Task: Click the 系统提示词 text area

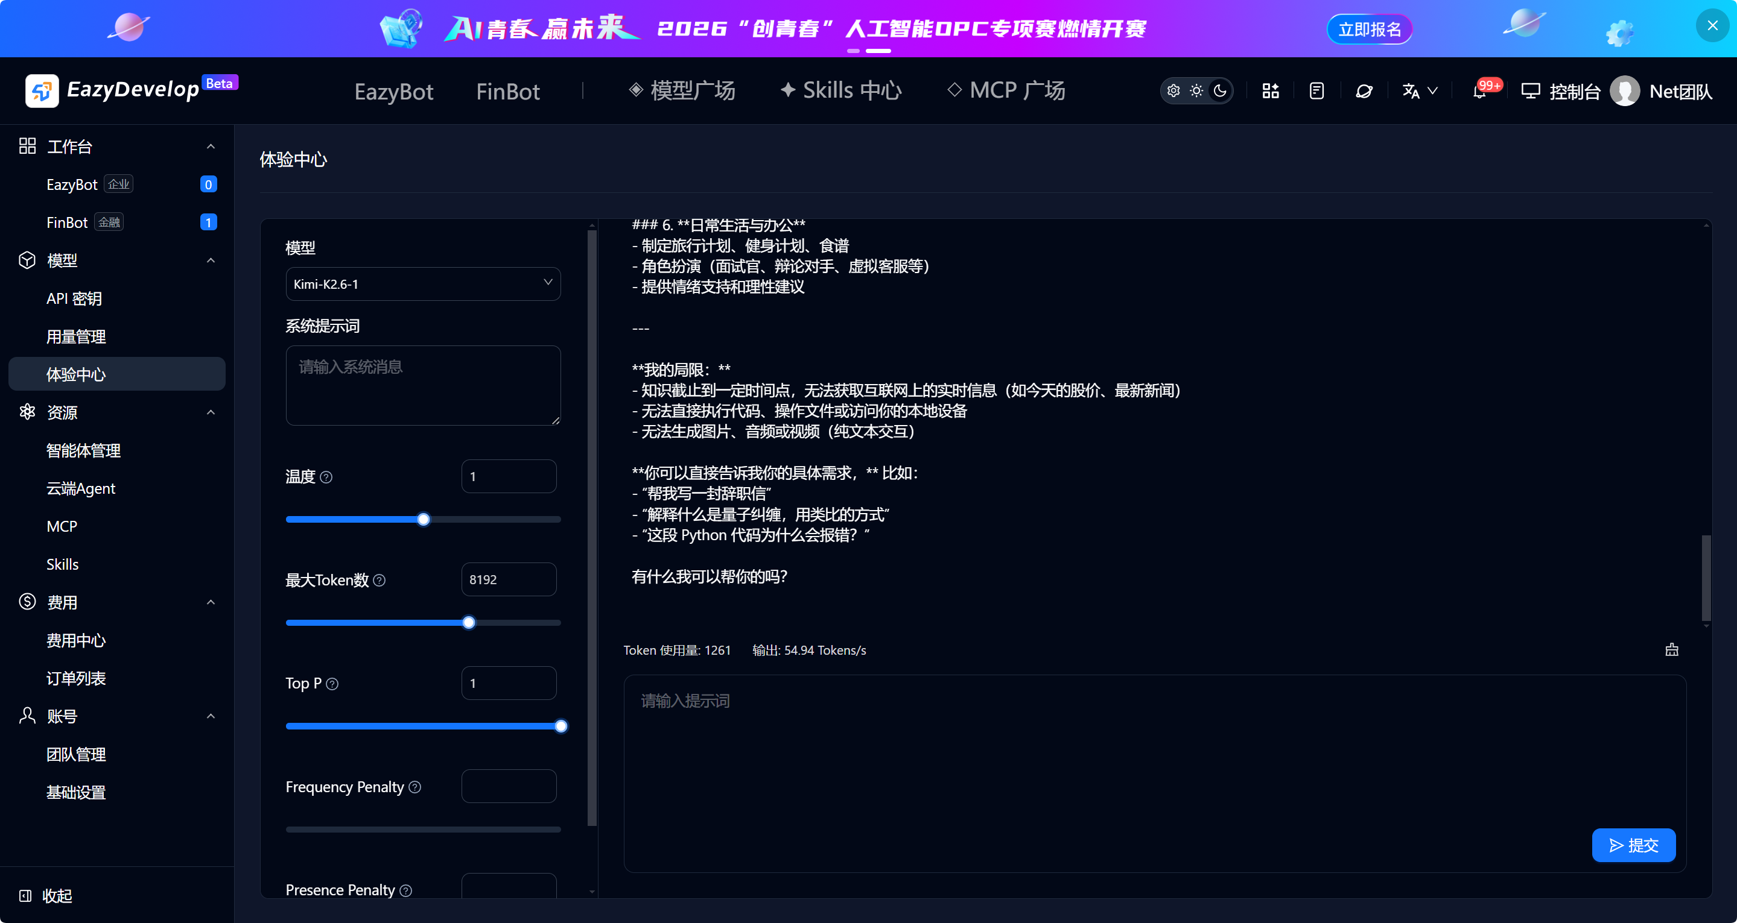Action: (x=423, y=385)
